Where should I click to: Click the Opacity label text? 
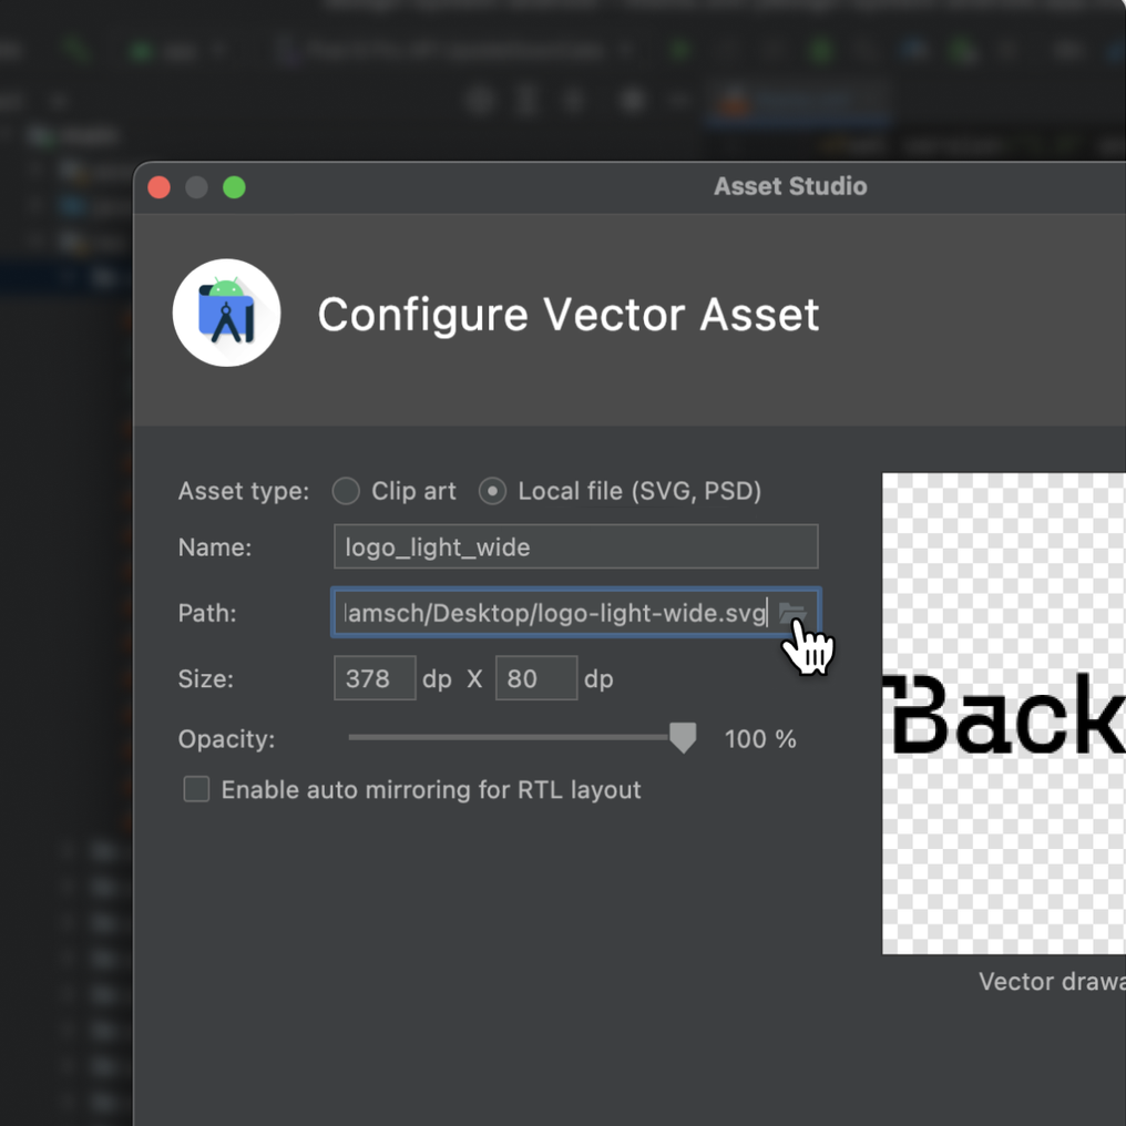226,739
